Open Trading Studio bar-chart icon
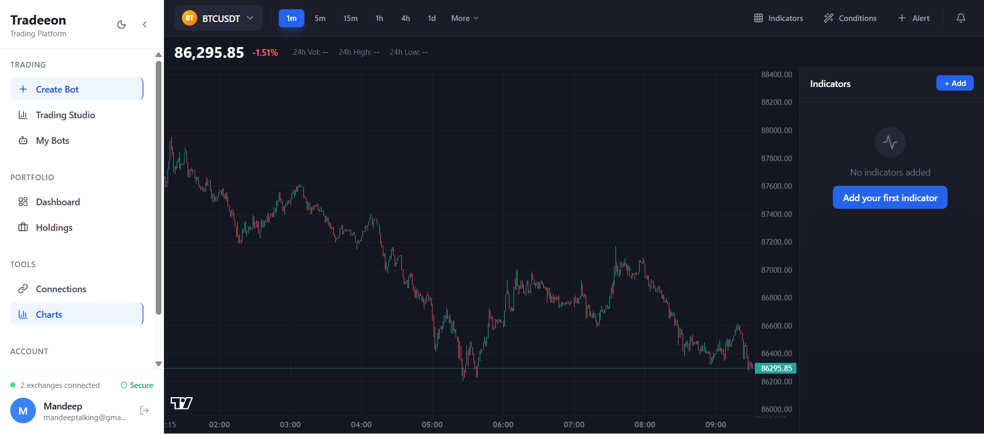 pyautogui.click(x=23, y=115)
